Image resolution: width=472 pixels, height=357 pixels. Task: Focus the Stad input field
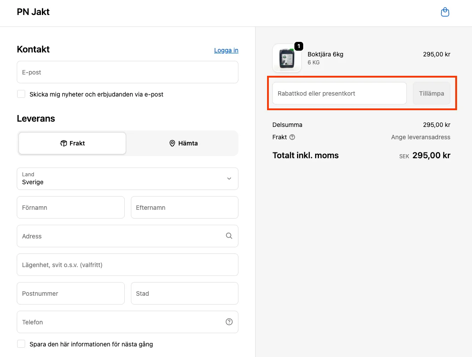[185, 294]
